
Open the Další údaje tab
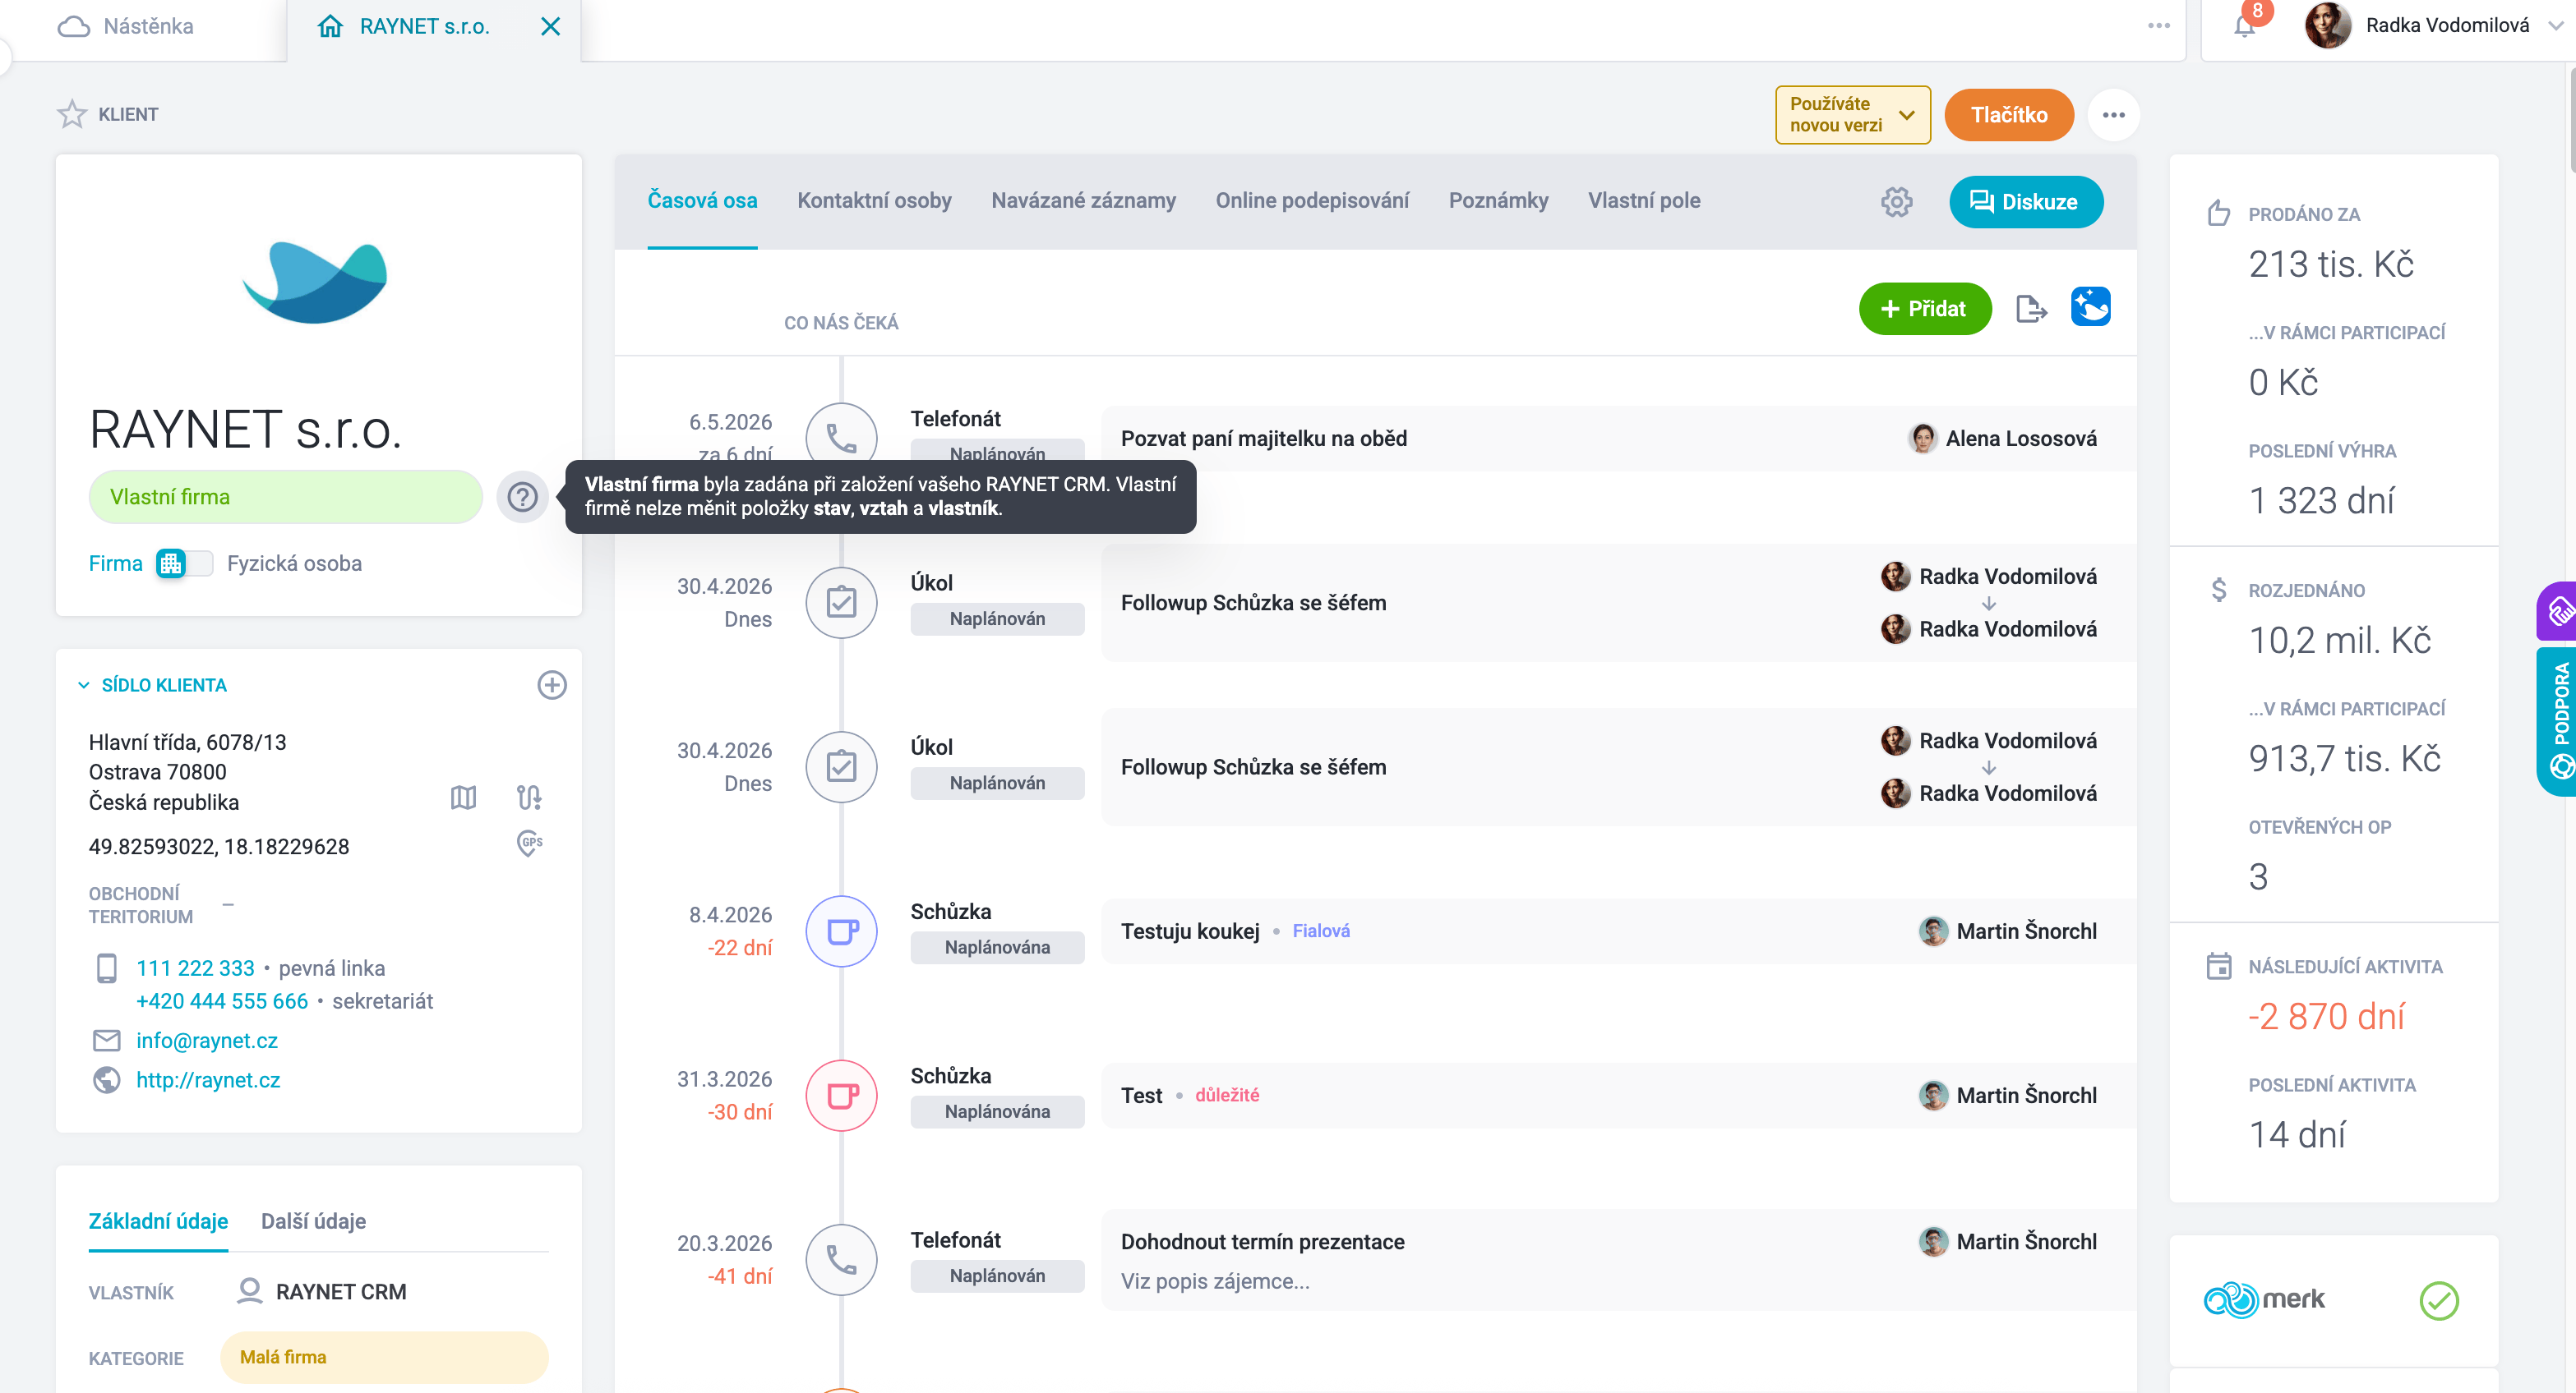click(x=313, y=1221)
